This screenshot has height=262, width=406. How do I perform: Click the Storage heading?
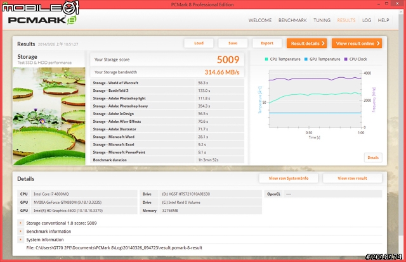pyautogui.click(x=27, y=56)
